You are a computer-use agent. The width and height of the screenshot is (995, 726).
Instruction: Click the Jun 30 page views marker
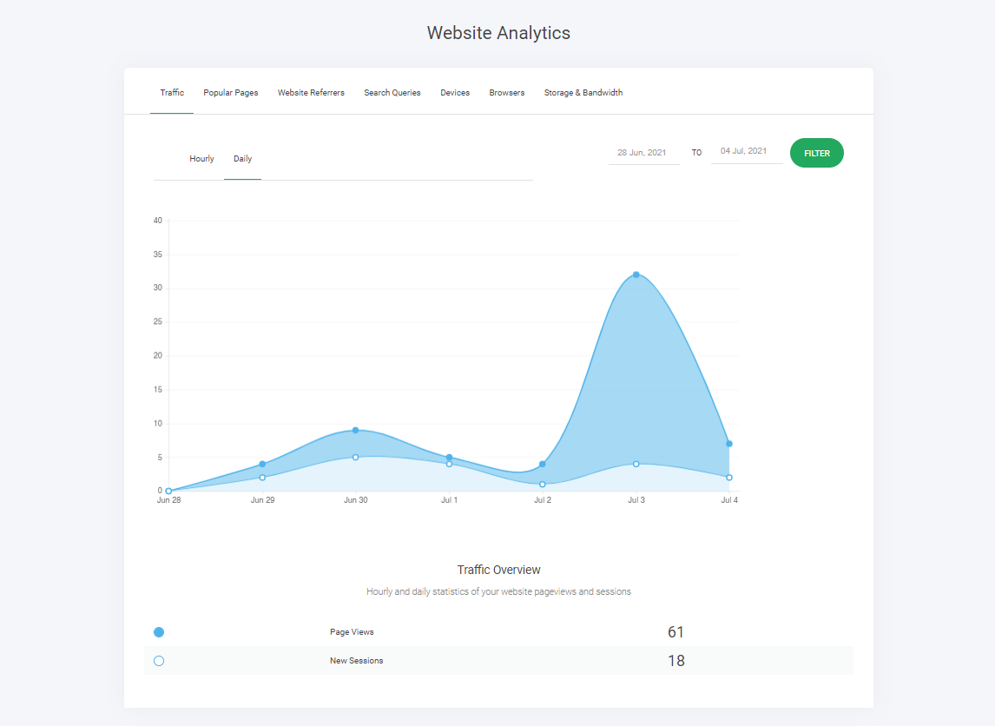coord(355,430)
